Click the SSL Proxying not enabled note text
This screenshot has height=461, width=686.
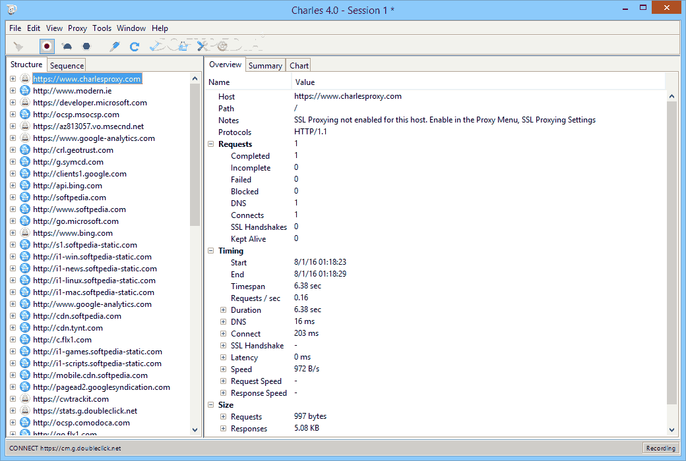click(445, 120)
